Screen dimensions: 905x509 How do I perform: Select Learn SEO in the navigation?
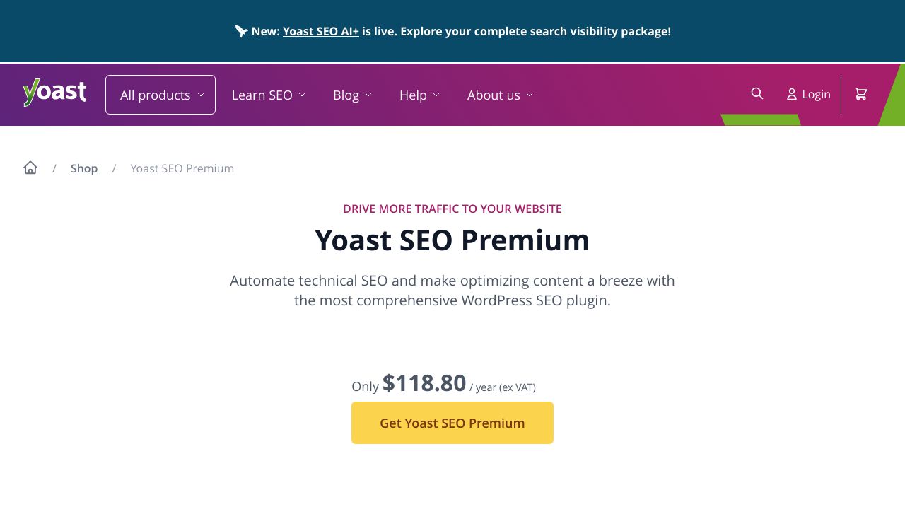point(262,95)
